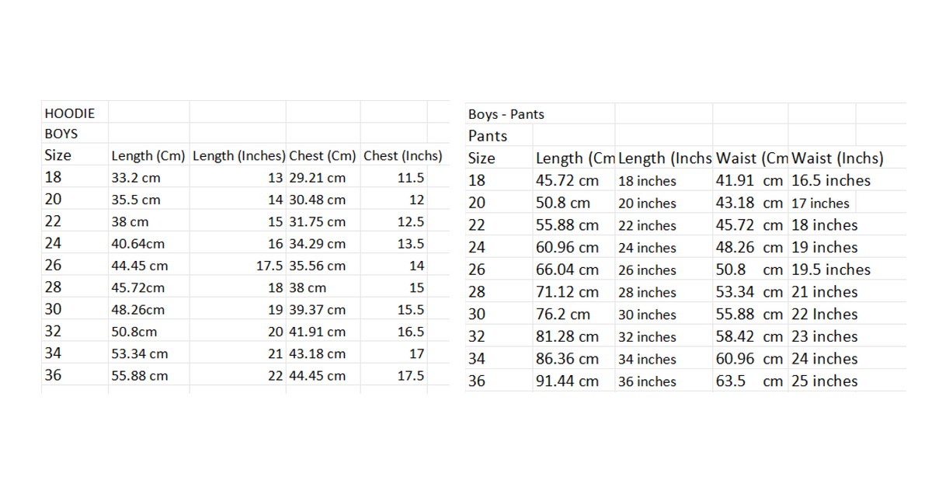Select the "Boys - Pants" heading cell
This screenshot has height=494, width=932.
click(506, 114)
